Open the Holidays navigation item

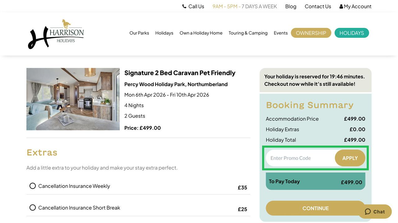click(x=164, y=33)
